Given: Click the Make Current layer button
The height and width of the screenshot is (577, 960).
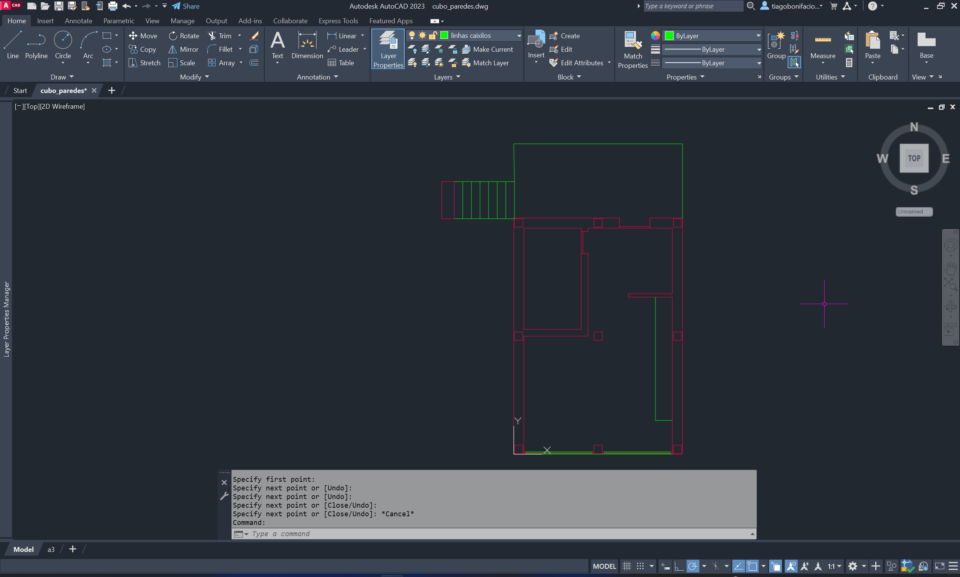Looking at the screenshot, I should click(487, 49).
